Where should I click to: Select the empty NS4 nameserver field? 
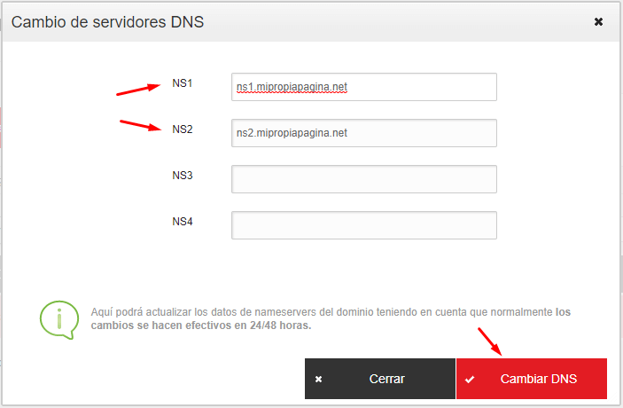364,225
